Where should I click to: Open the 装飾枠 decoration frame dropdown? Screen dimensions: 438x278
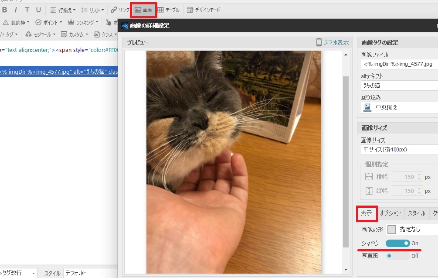tap(16, 22)
